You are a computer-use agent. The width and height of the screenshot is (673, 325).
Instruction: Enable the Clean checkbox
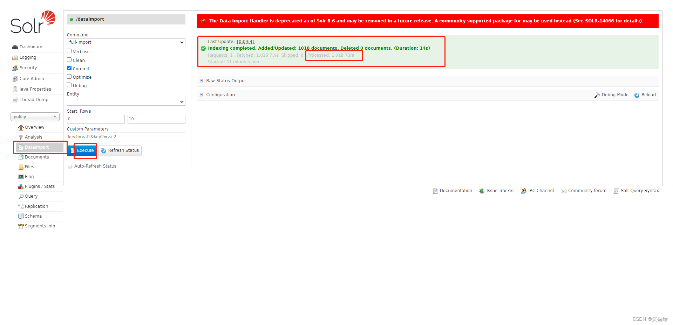click(x=69, y=60)
